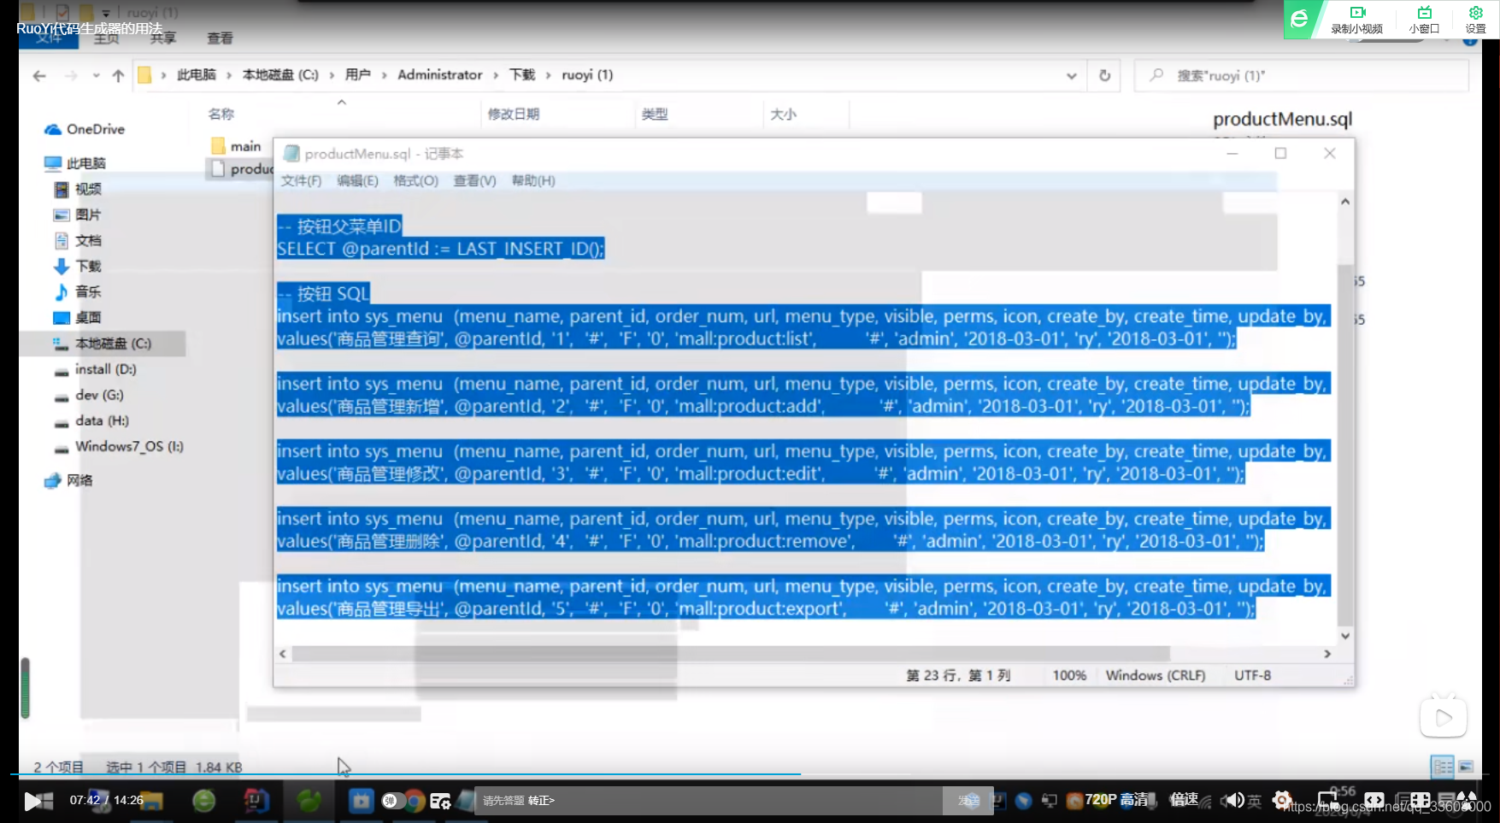Screen dimensions: 1500x823
Task: Select dev (G:) drive
Action: 89,395
